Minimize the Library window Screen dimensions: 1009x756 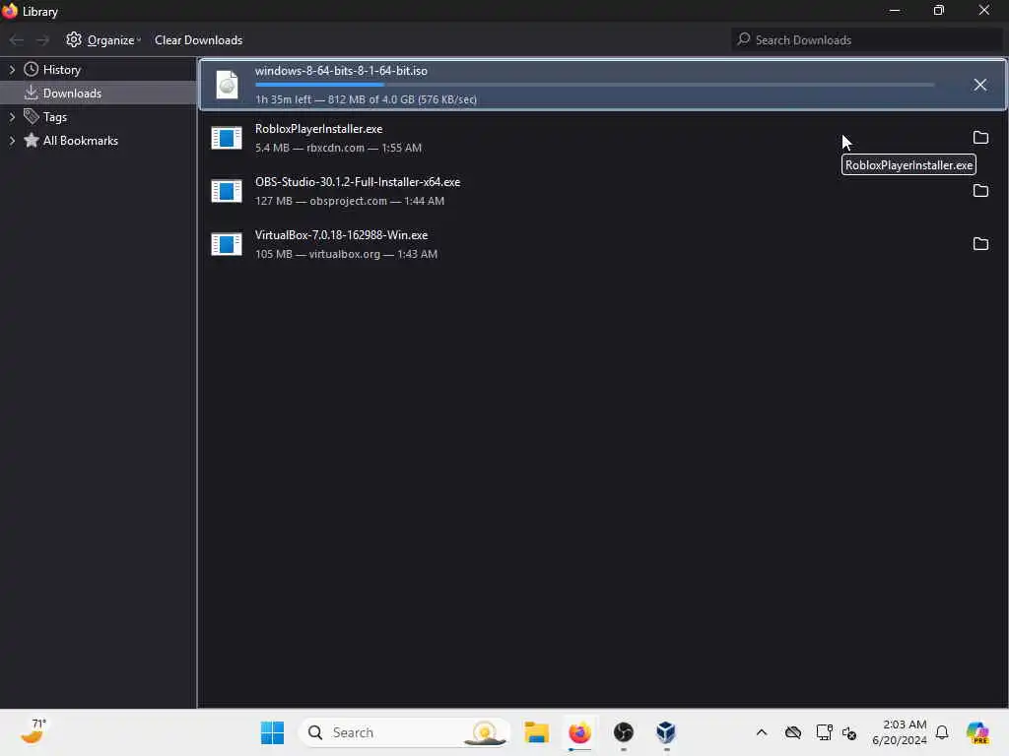(895, 10)
